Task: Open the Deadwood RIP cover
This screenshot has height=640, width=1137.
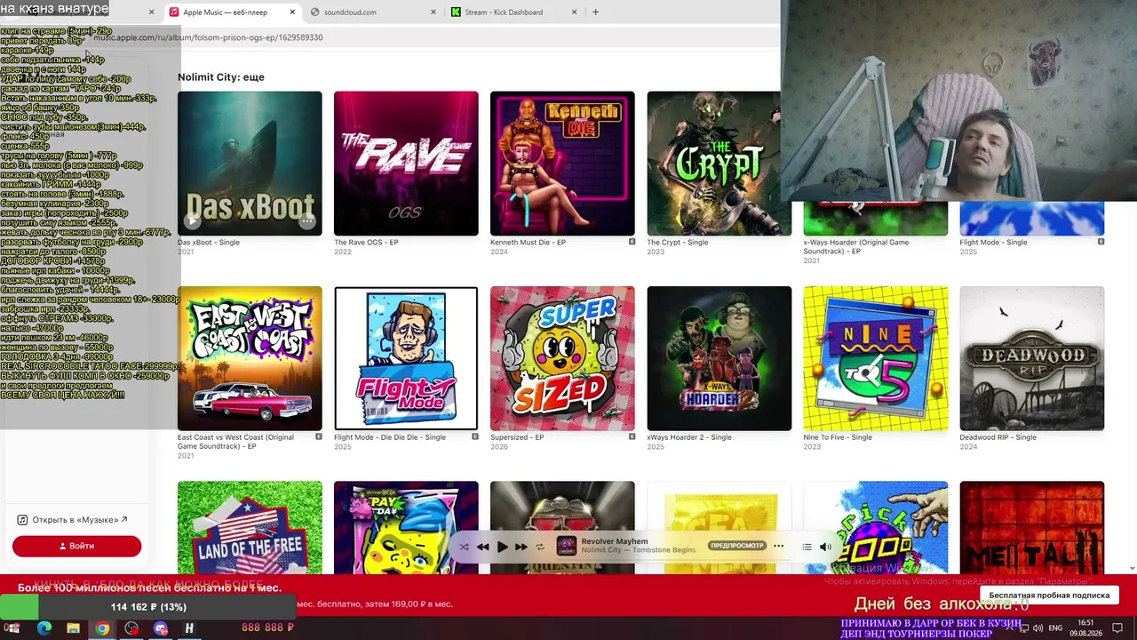Action: [x=1031, y=358]
